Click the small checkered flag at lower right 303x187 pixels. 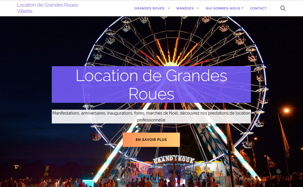pos(271,162)
